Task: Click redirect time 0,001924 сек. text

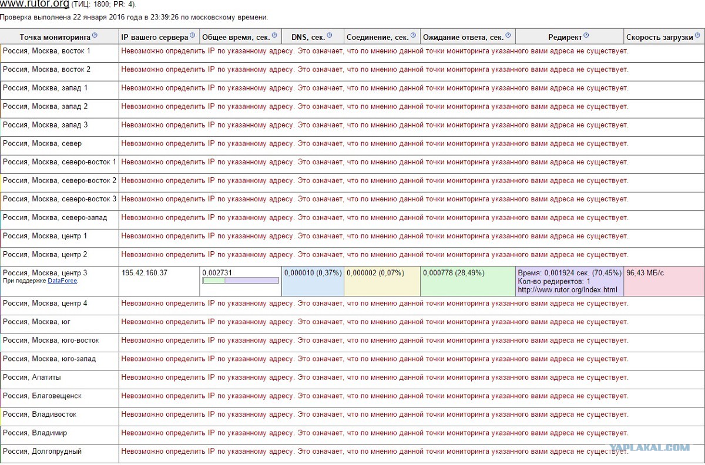Action: pos(569,273)
